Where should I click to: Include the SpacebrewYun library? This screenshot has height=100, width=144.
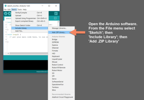click(x=61, y=84)
